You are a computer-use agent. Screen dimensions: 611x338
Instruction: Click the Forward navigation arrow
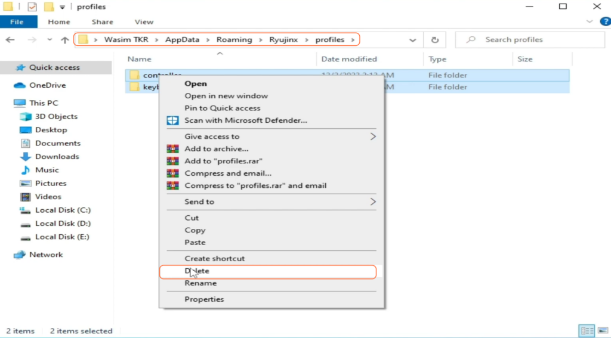coord(32,40)
